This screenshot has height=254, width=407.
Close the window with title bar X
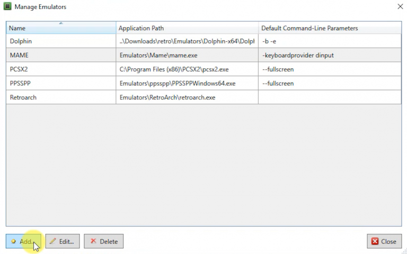coord(400,7)
